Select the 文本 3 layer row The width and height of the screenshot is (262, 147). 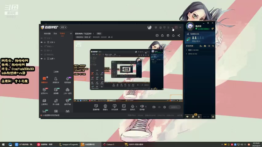click(56, 42)
